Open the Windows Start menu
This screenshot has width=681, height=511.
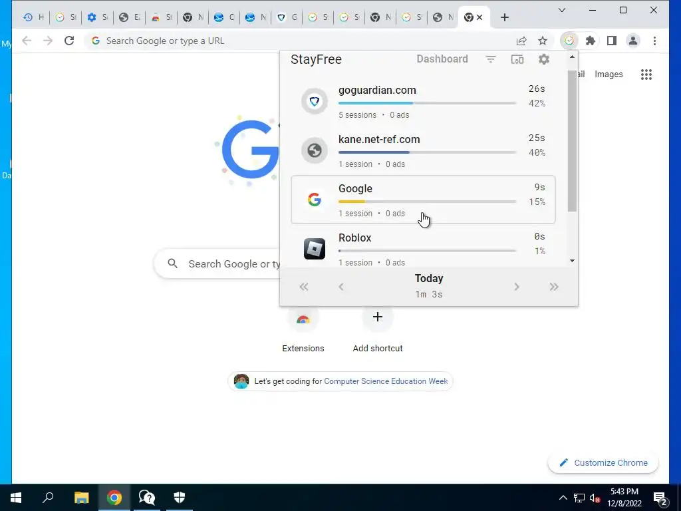[x=16, y=498]
